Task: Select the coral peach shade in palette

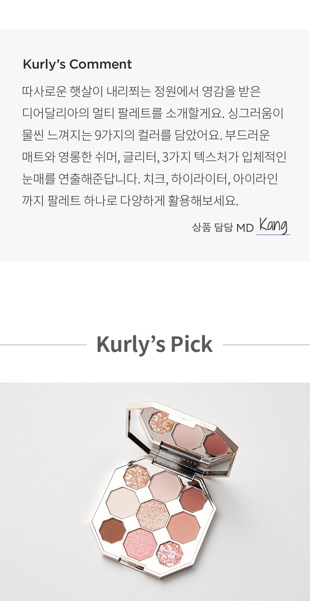Action: 183,528
